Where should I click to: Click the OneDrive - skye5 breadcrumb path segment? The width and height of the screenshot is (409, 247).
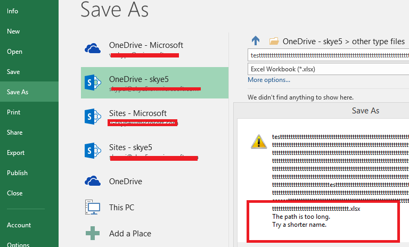click(x=312, y=42)
